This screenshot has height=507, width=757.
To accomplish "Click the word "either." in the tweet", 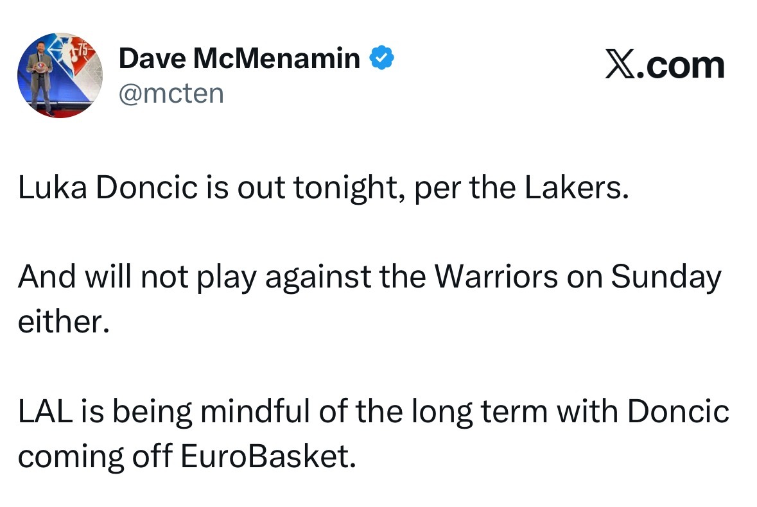I will coord(60,322).
